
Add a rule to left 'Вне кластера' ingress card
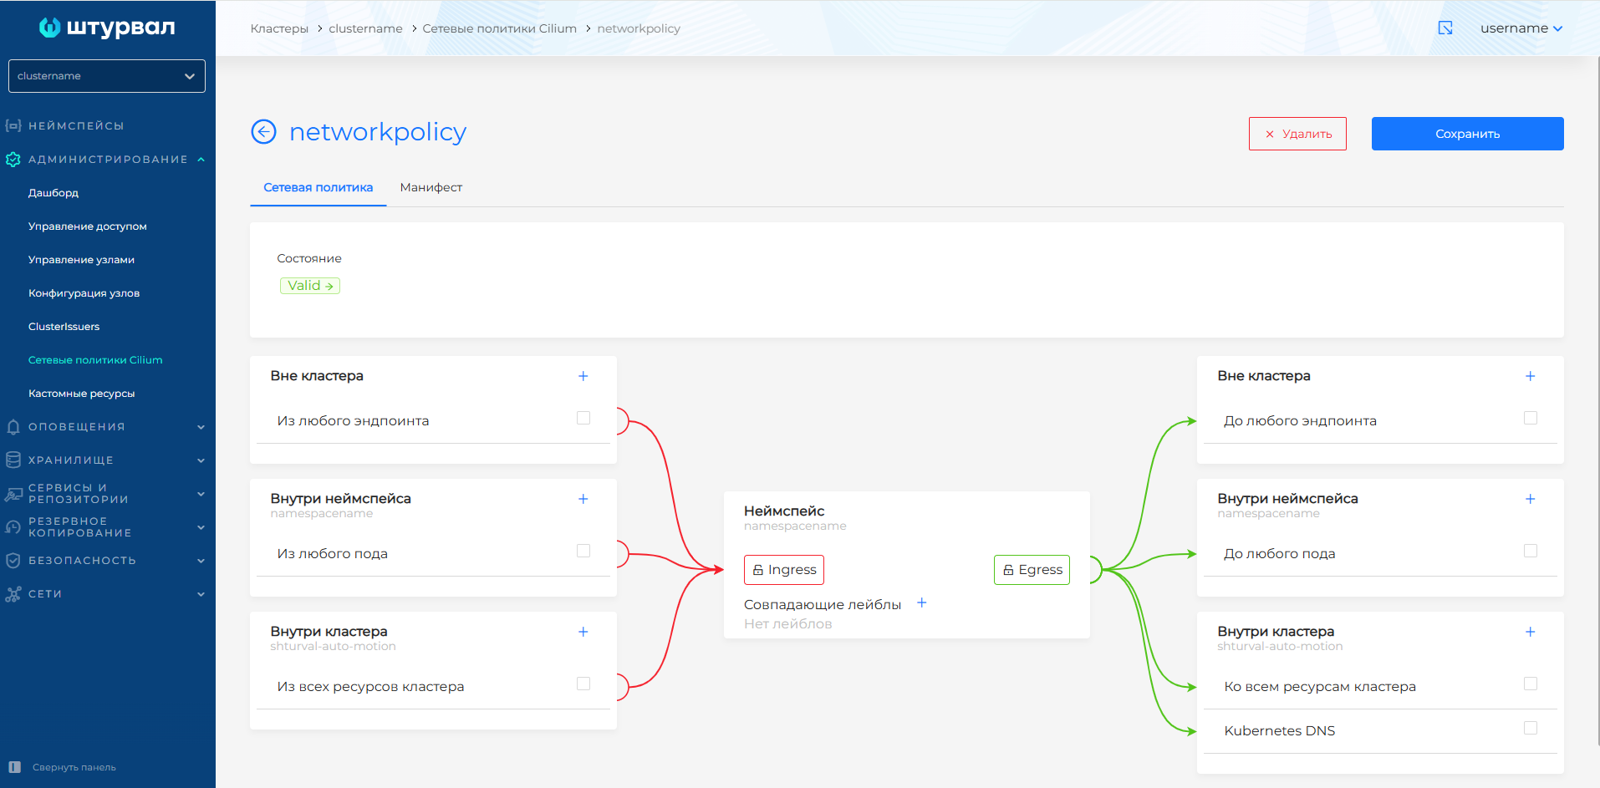pos(583,376)
